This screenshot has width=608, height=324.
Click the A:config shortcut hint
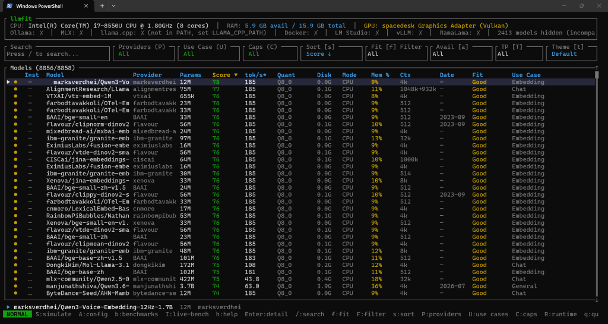pyautogui.click(x=93, y=314)
